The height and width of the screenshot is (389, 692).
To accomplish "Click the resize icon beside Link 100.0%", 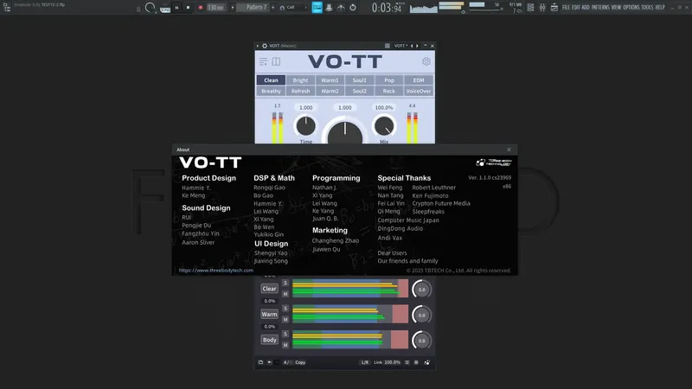I will [407, 362].
